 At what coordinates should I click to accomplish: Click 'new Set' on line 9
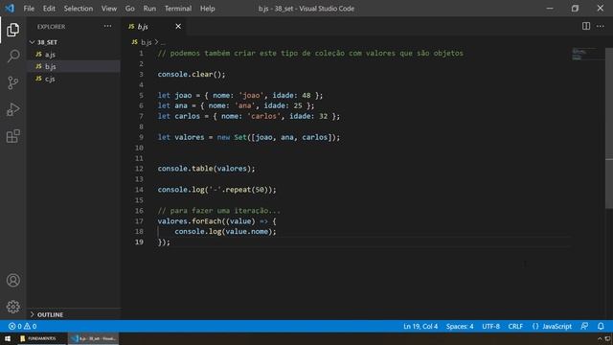click(x=232, y=137)
